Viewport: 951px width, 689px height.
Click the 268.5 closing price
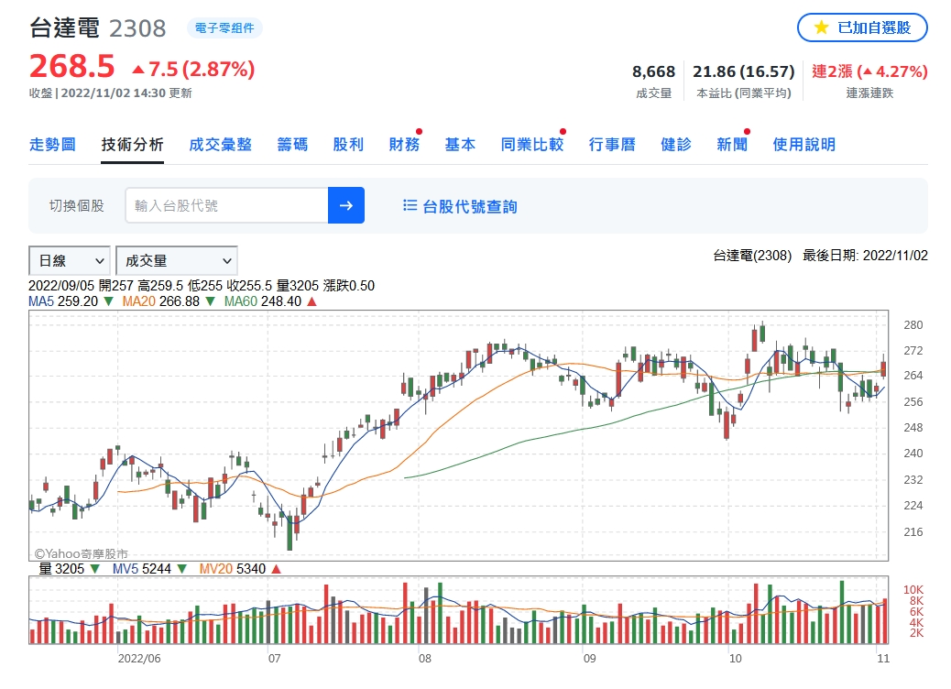[71, 66]
